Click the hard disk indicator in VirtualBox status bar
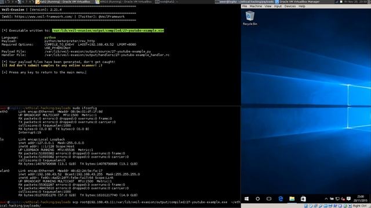This screenshot has height=208, width=371. 306,206
